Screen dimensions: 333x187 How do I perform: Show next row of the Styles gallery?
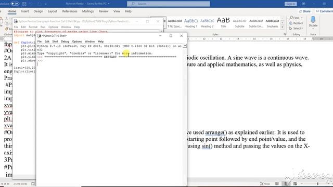[282, 23]
